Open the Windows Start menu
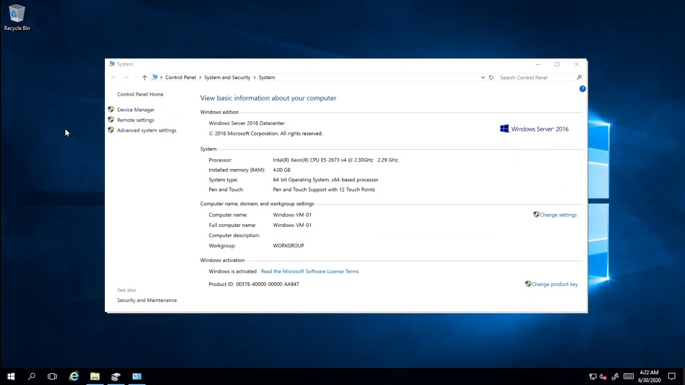Image resolution: width=685 pixels, height=385 pixels. pos(11,376)
